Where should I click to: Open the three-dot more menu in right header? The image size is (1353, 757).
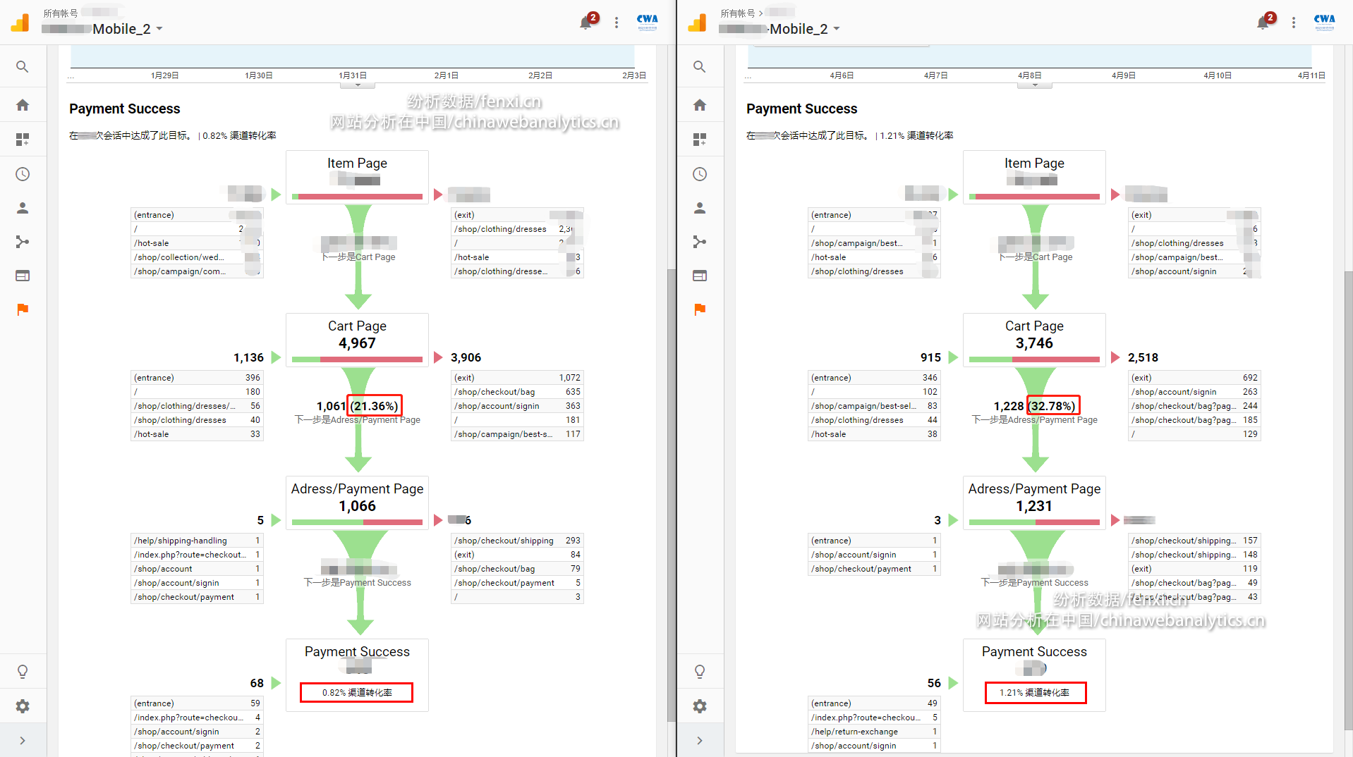(x=1293, y=23)
